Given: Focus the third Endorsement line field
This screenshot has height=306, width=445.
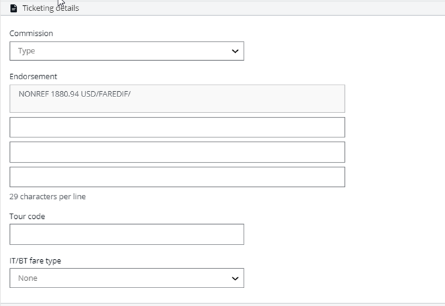Looking at the screenshot, I should pyautogui.click(x=177, y=152).
